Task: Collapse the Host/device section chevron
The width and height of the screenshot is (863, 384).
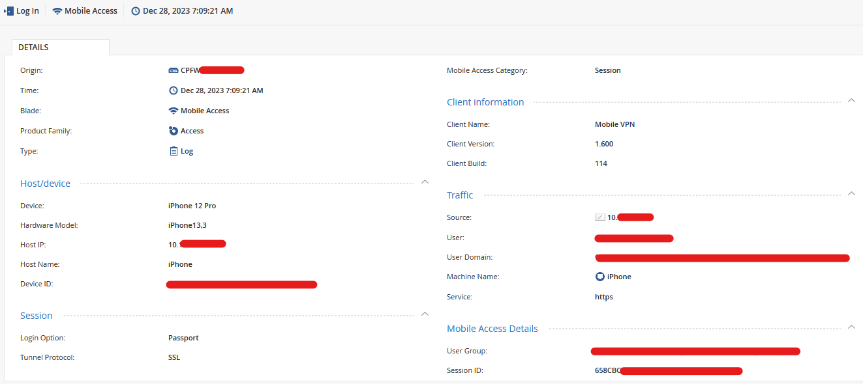Action: [425, 182]
